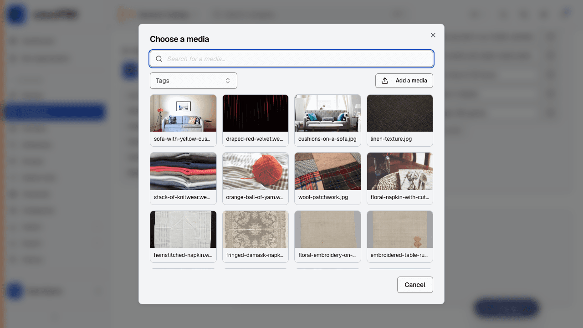The image size is (583, 328).
Task: Pick the floral-napkin-with-cutlery image
Action: pos(400,171)
